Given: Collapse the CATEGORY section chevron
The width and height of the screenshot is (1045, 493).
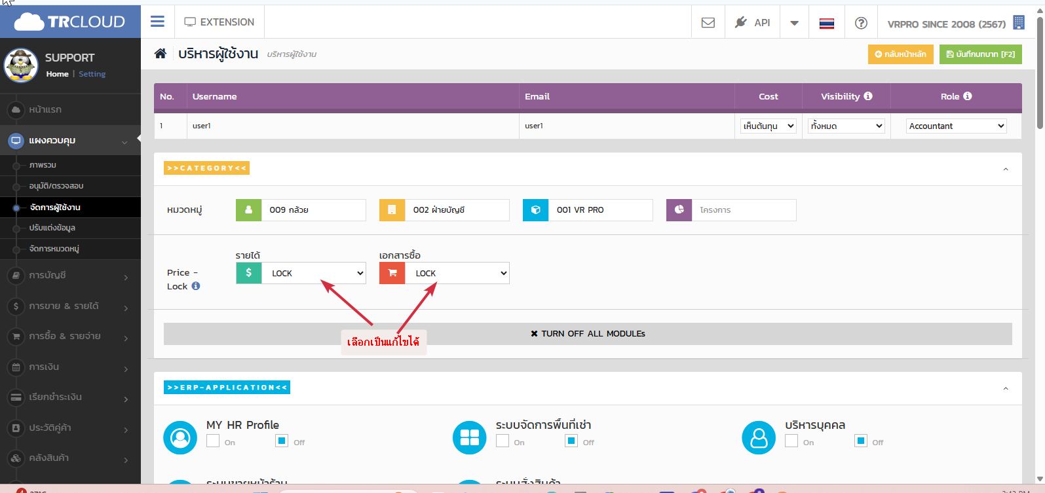Looking at the screenshot, I should (x=1005, y=170).
